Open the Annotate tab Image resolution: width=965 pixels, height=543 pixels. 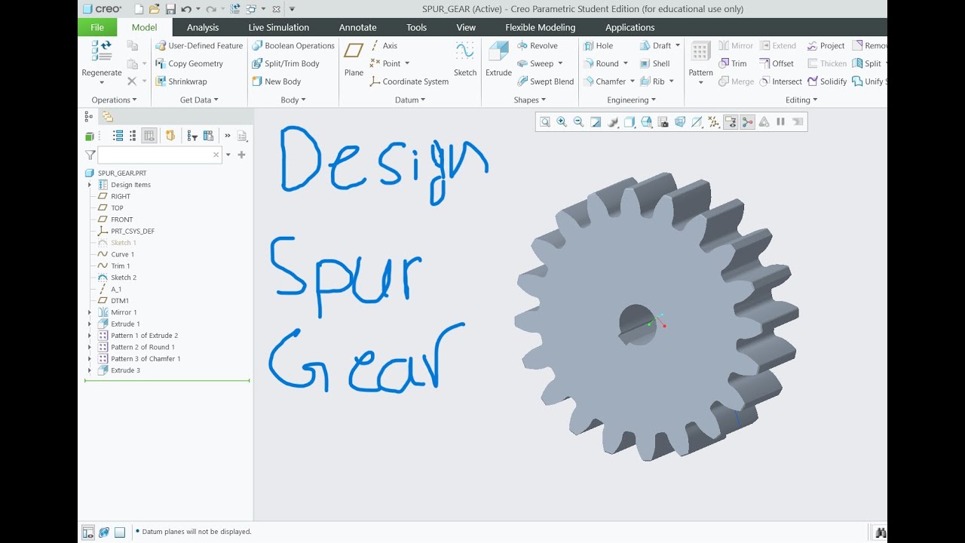358,27
